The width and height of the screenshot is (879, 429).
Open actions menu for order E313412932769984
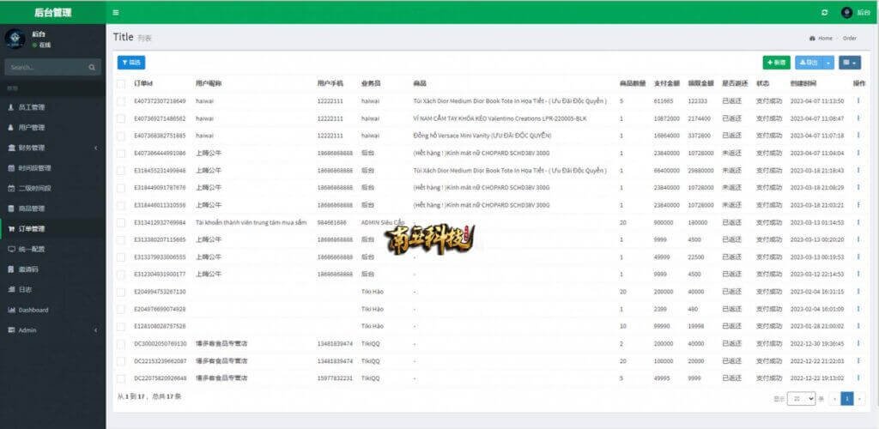point(858,221)
